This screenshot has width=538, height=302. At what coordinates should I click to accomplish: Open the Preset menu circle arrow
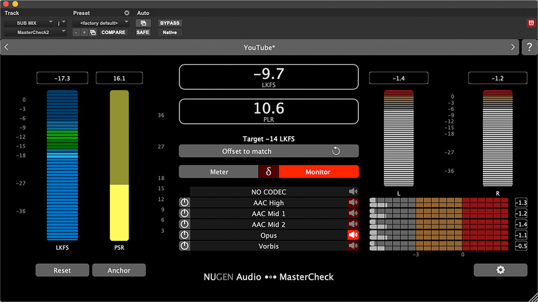point(126,13)
